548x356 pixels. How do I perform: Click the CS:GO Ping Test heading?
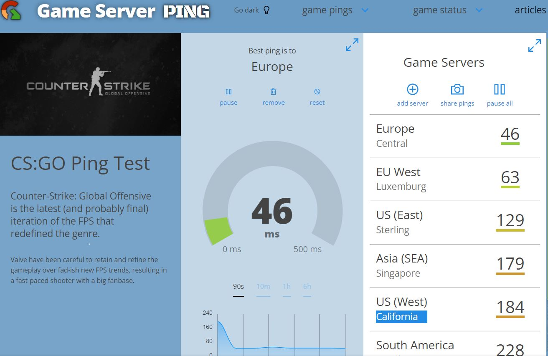(80, 163)
